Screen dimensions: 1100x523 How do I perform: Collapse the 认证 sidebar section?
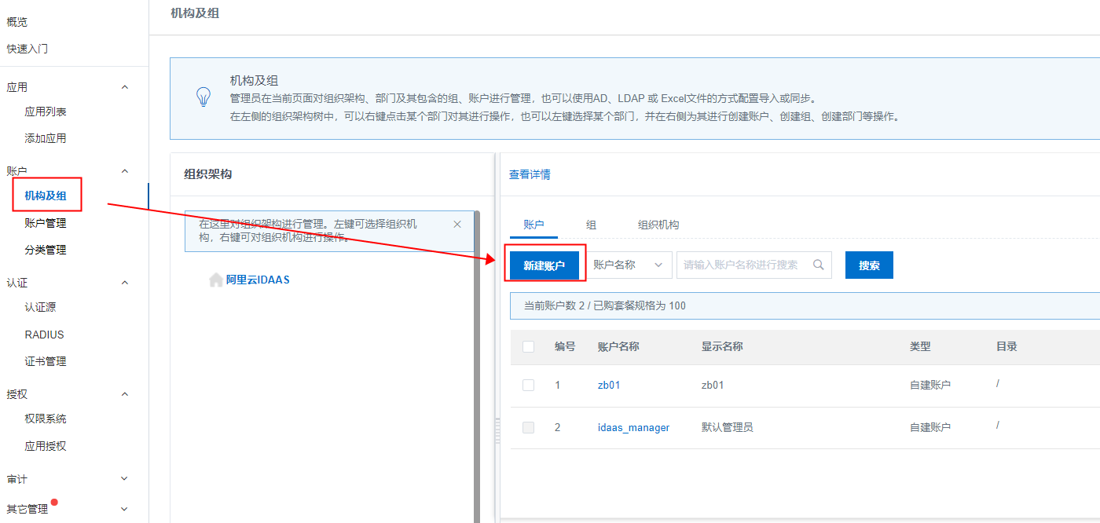124,282
